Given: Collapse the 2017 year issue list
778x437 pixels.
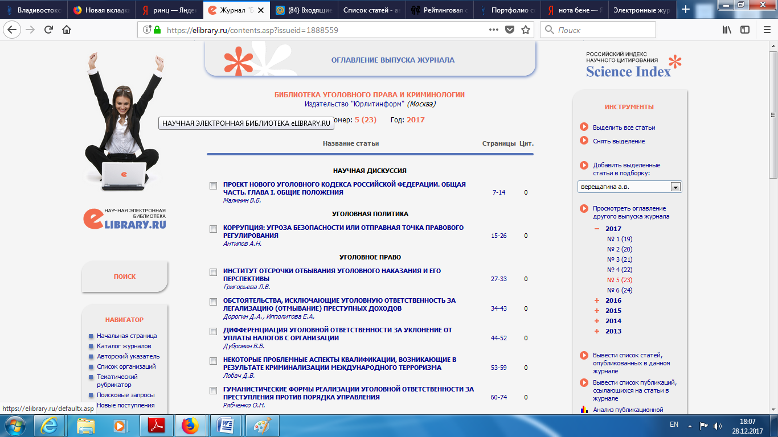Looking at the screenshot, I should [597, 229].
